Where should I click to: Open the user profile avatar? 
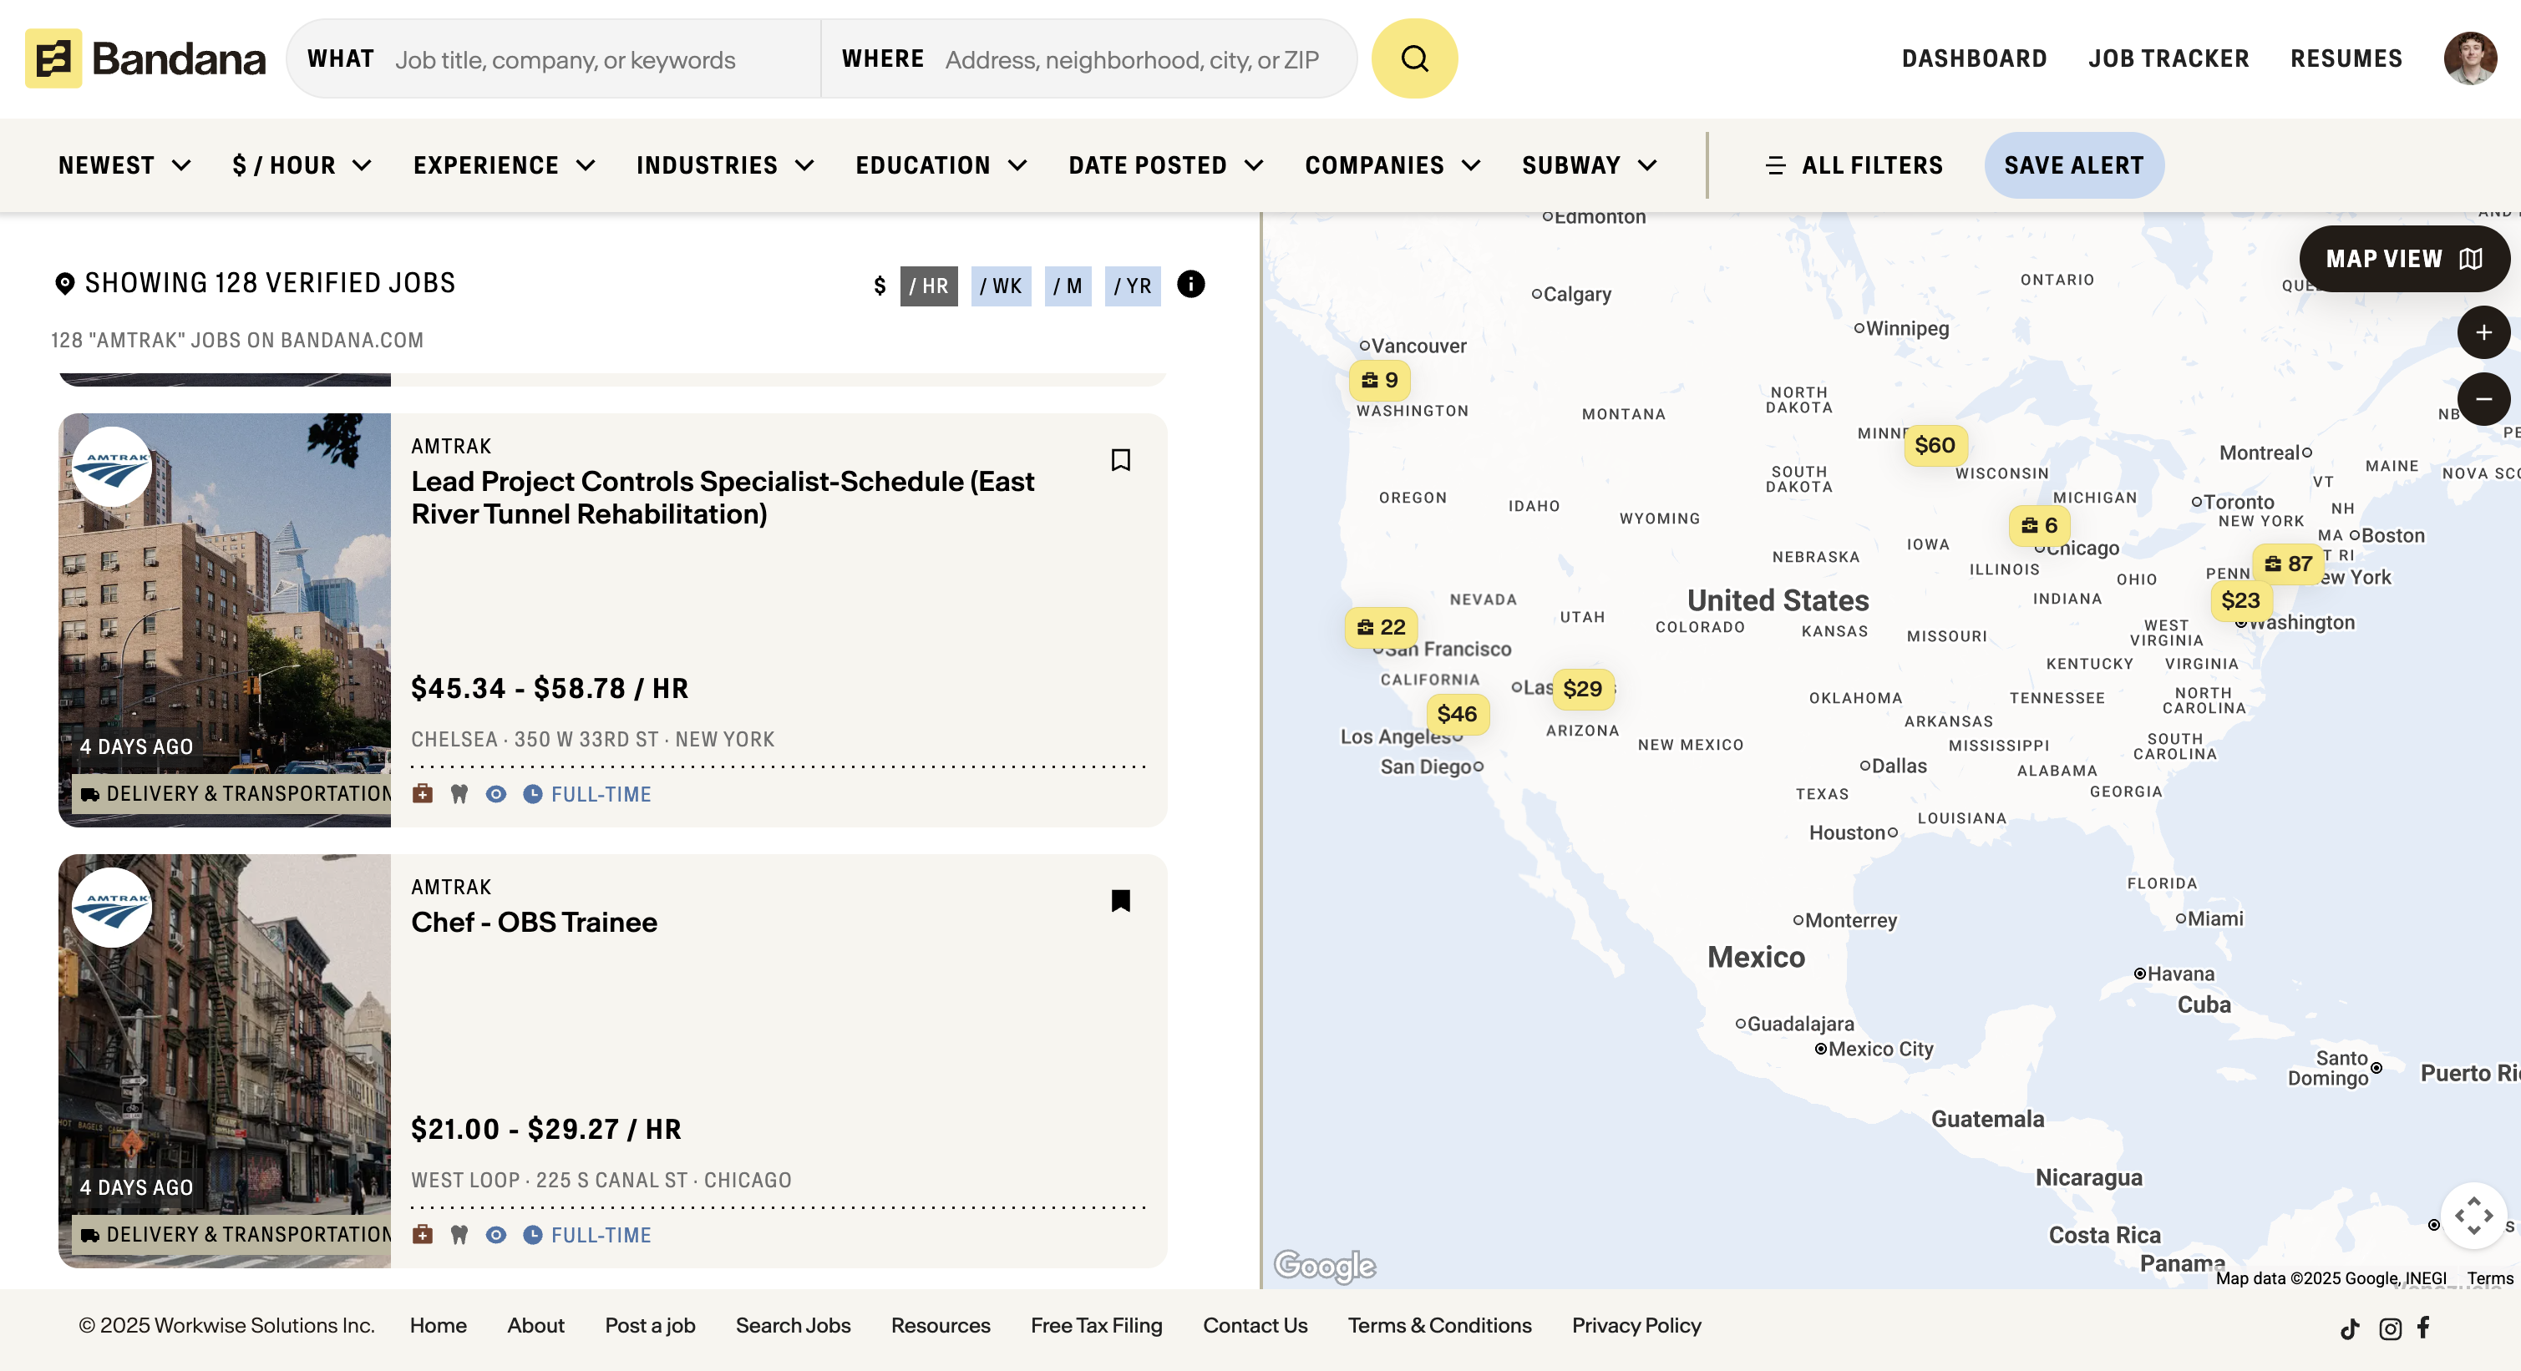pos(2469,58)
